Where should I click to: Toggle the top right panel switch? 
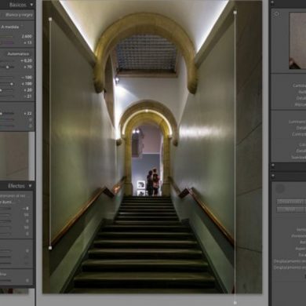click(x=273, y=3)
